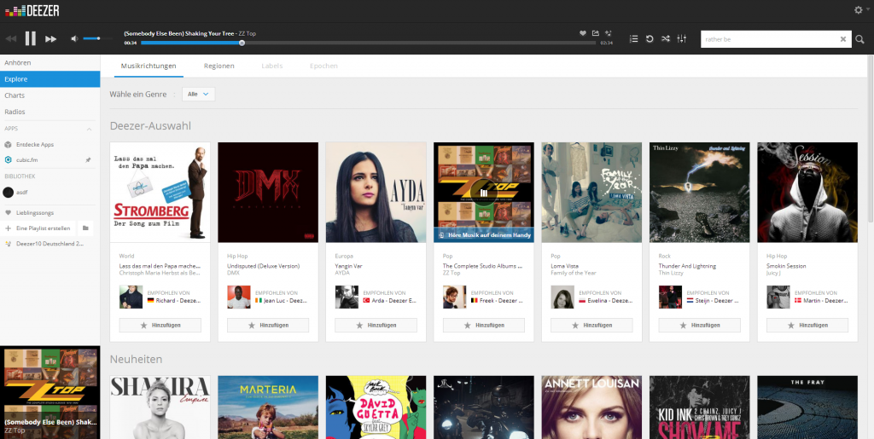
Task: Open the David Guetta new release cover
Action: 376,407
